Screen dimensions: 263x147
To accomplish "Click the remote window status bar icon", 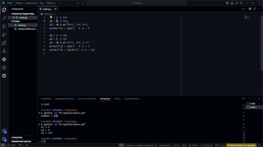I will click(3, 145).
